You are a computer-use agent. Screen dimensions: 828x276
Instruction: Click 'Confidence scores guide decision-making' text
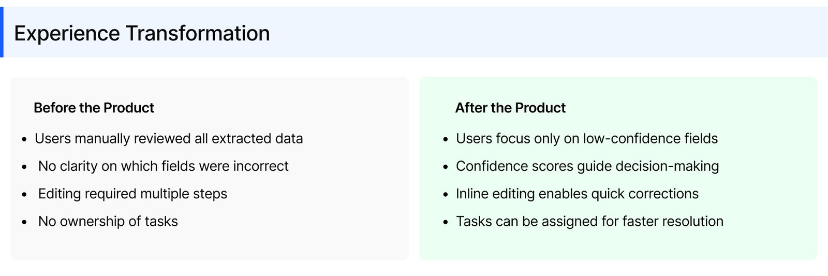(587, 166)
